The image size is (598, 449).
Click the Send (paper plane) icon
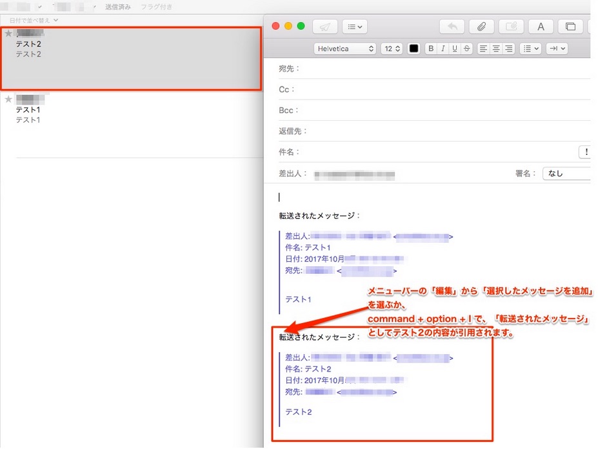click(324, 26)
